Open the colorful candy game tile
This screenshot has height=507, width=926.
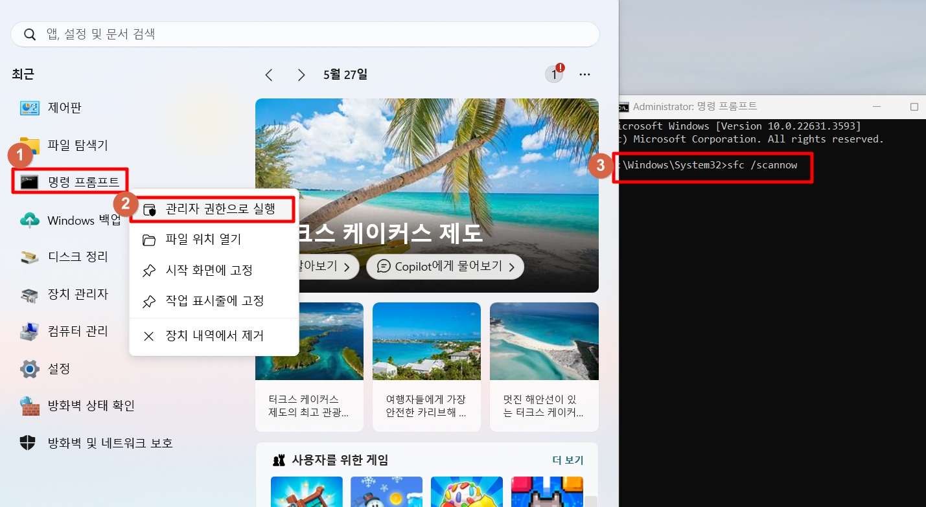467,492
